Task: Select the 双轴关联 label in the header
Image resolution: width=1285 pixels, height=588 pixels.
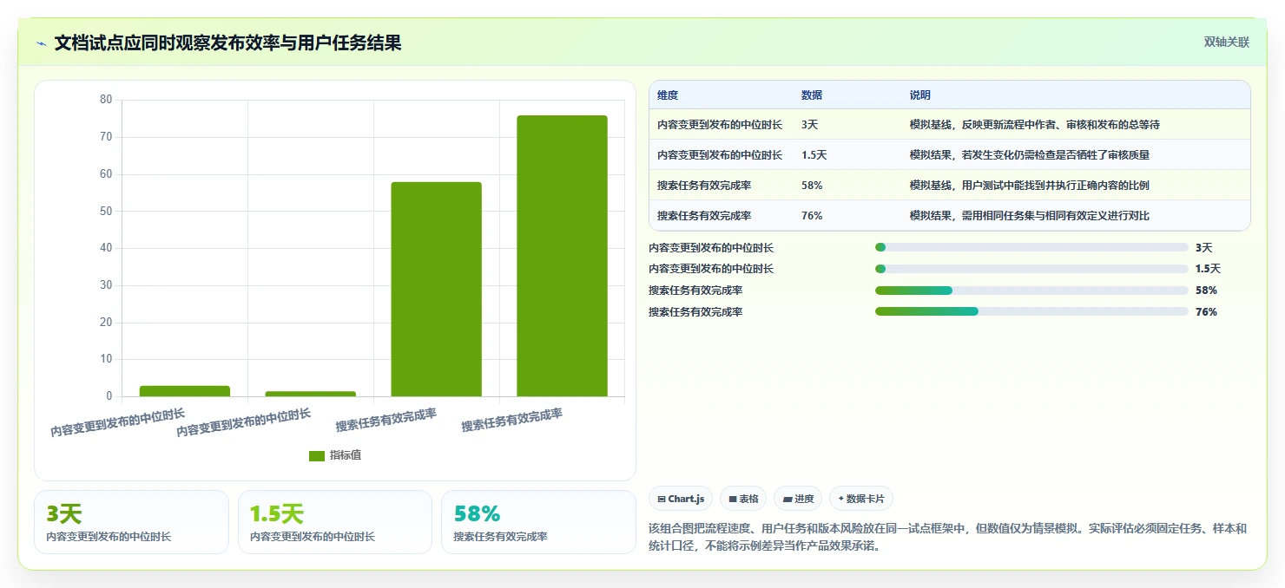Action: coord(1227,42)
